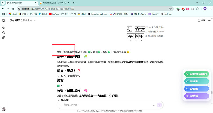Open the apps grid in bookmarks bar
The height and width of the screenshot is (113, 213).
[3, 14]
